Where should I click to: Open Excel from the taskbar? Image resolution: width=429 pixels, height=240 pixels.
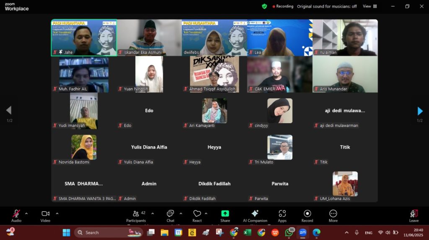point(247,232)
